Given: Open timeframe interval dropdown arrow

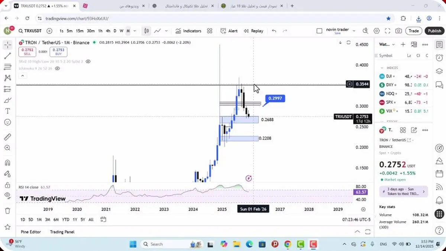Looking at the screenshot, I should [135, 31].
